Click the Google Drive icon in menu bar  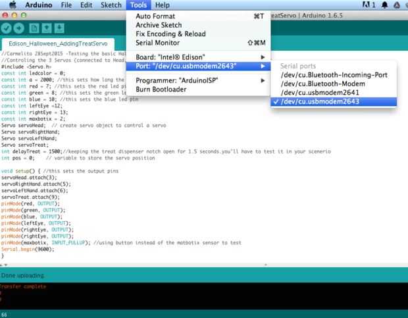pyautogui.click(x=397, y=5)
